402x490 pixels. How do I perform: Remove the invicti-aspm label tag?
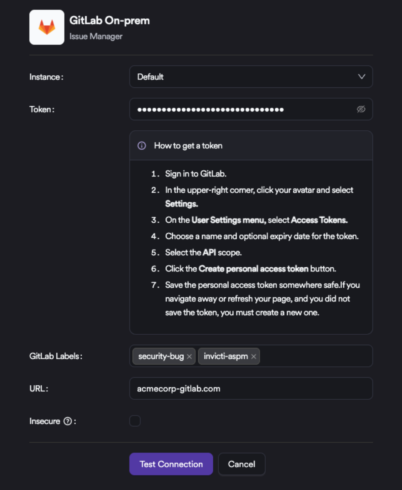[253, 356]
